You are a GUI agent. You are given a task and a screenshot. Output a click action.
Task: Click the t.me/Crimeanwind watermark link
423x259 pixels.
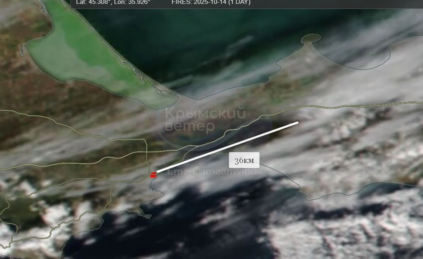coord(211,171)
